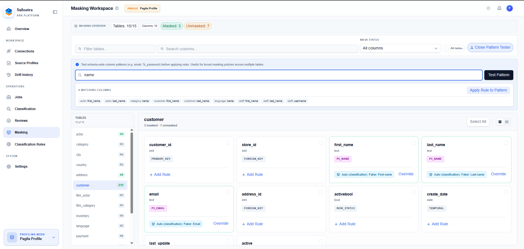This screenshot has height=249, width=524.
Task: Click the Test Pattern button
Action: [499, 75]
